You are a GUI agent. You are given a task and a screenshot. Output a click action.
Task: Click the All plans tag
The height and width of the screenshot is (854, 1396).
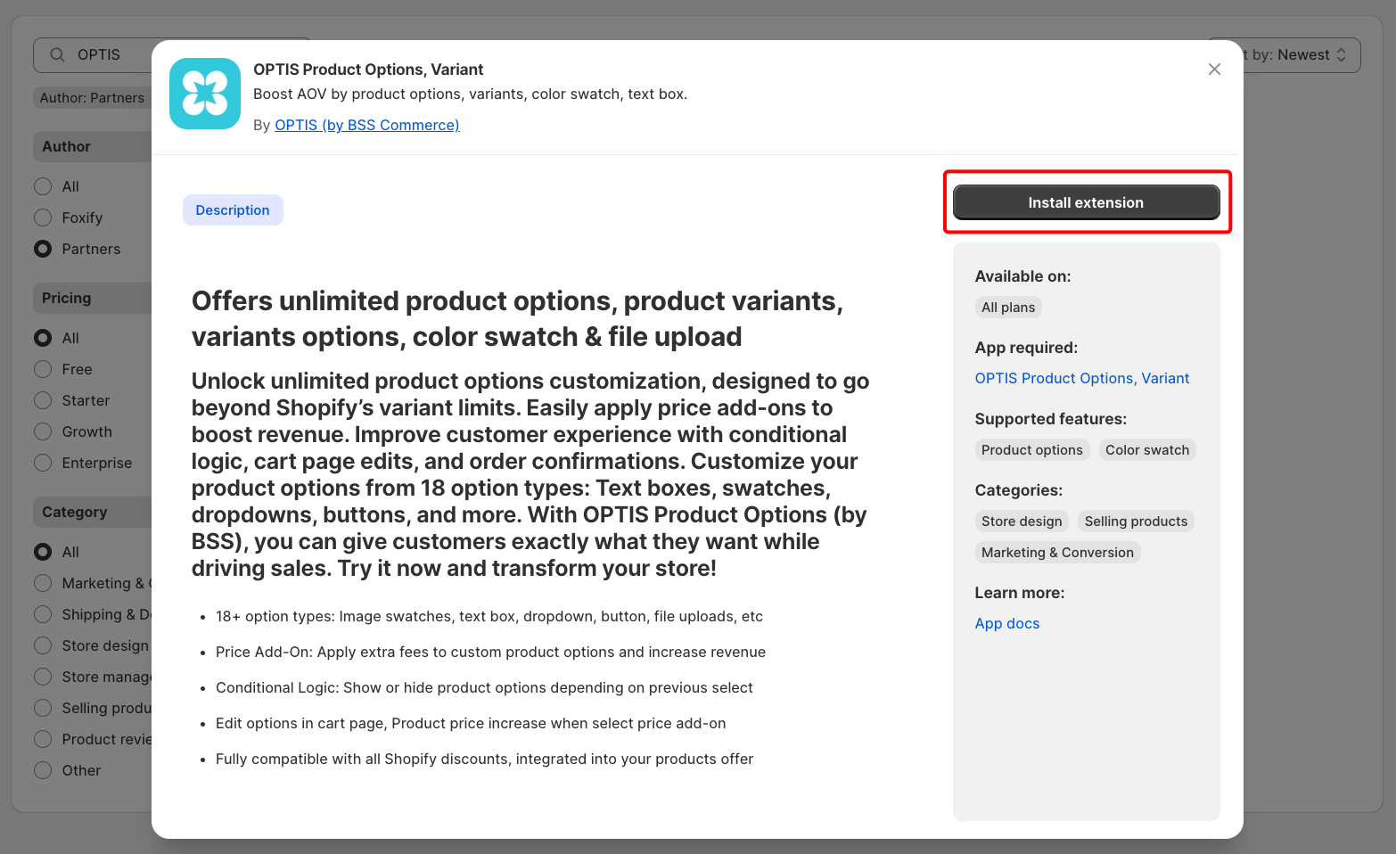tap(1008, 308)
